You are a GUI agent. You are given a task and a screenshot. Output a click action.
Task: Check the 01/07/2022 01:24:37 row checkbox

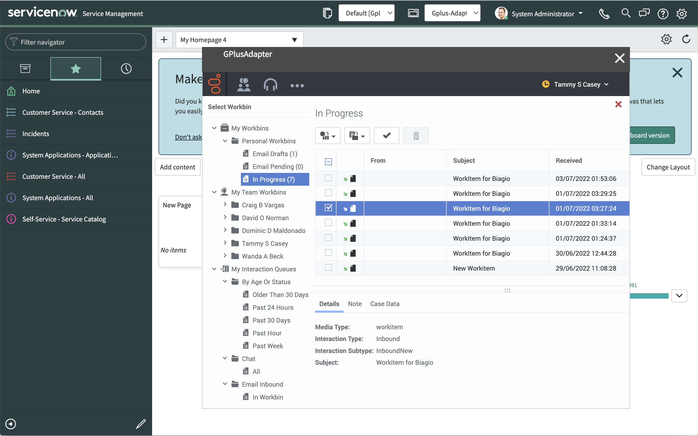328,237
